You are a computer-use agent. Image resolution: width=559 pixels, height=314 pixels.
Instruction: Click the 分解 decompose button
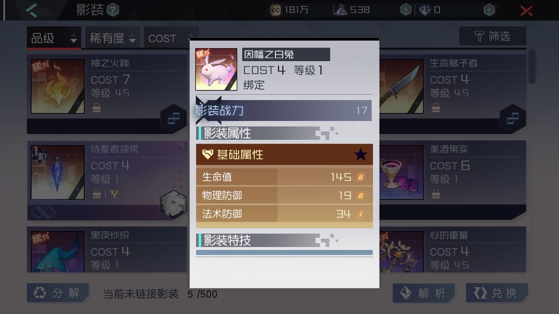(58, 293)
